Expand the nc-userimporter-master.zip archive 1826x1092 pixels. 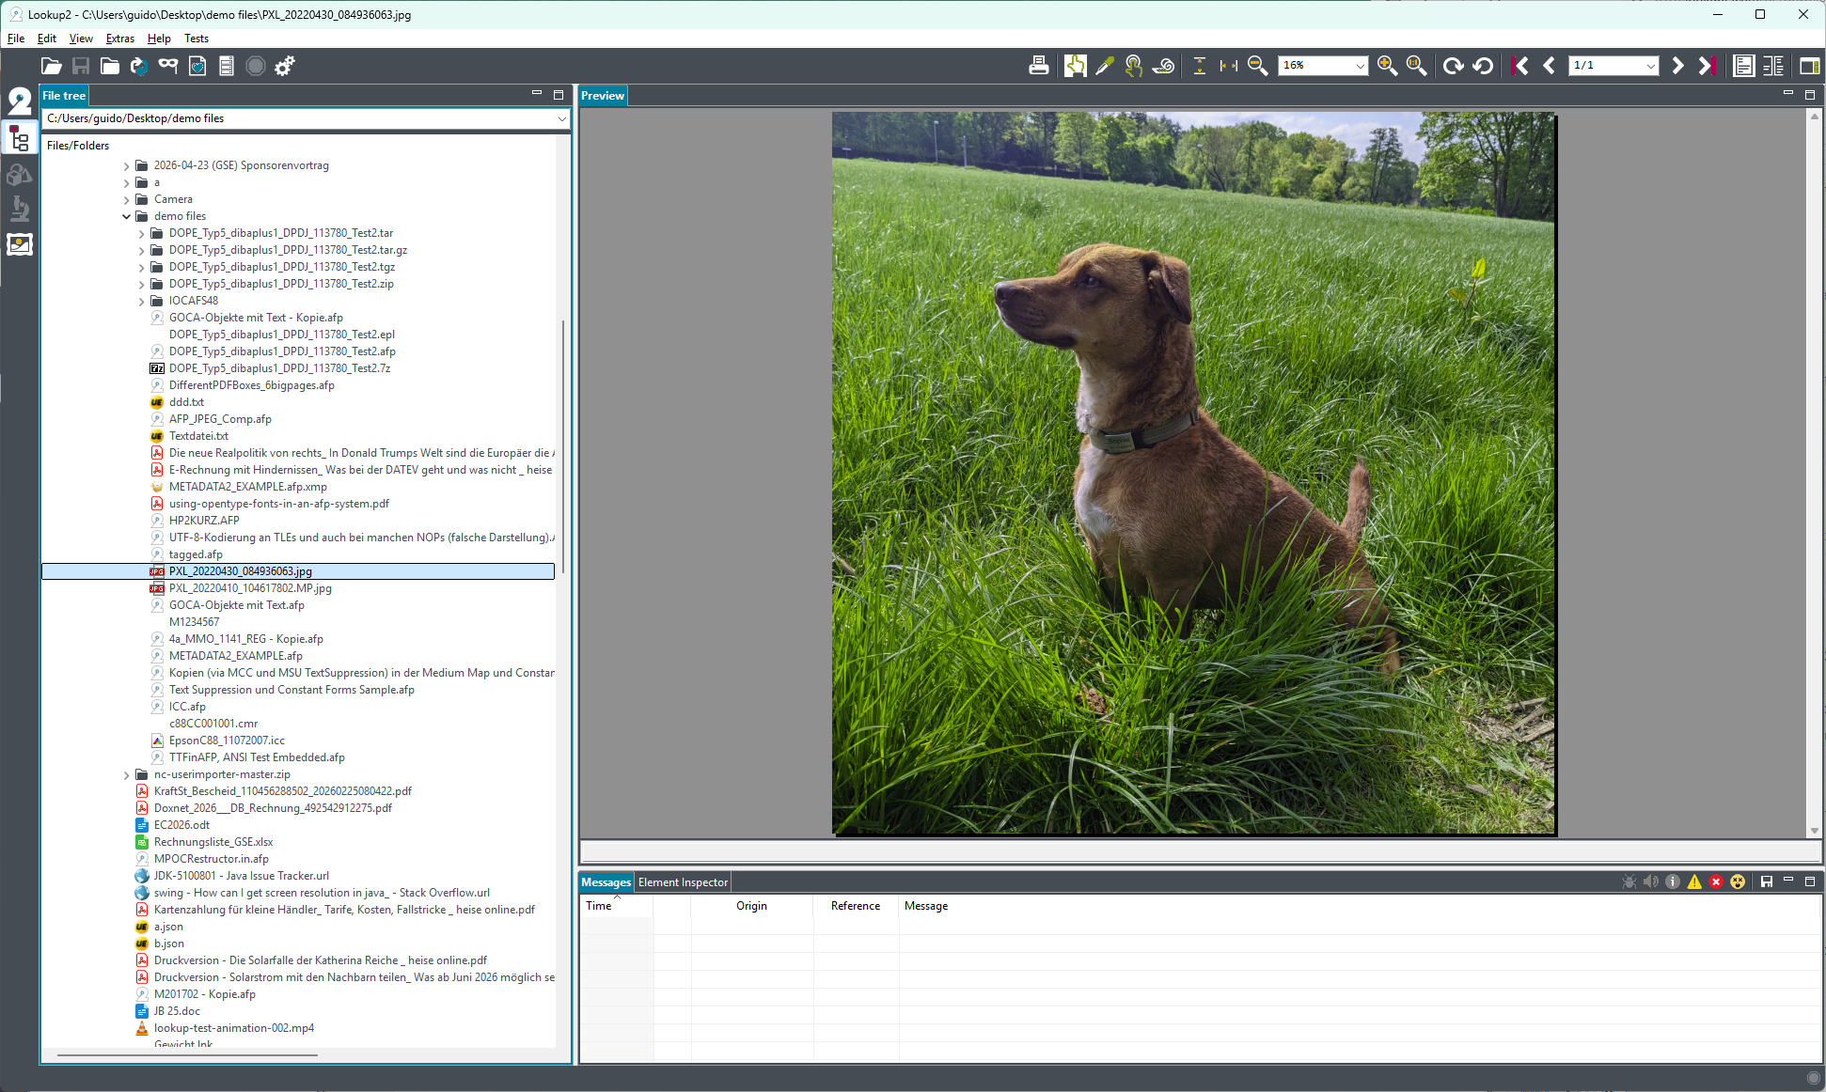click(127, 775)
